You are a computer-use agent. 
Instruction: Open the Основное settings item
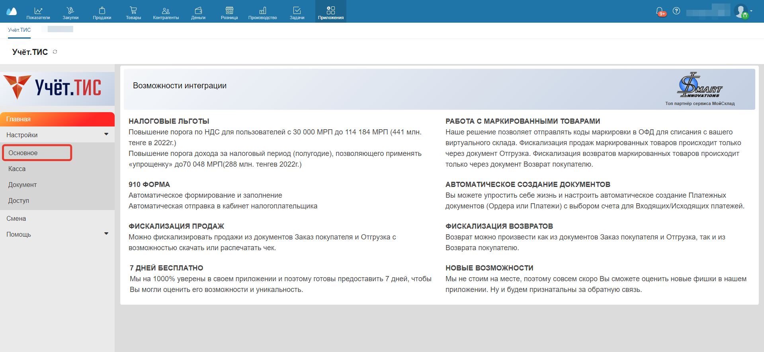click(37, 153)
